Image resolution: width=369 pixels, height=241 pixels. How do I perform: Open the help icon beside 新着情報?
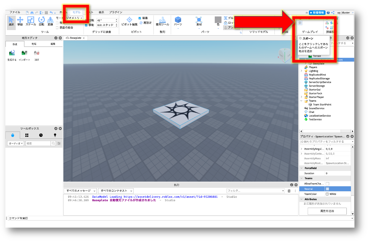[x=328, y=13]
